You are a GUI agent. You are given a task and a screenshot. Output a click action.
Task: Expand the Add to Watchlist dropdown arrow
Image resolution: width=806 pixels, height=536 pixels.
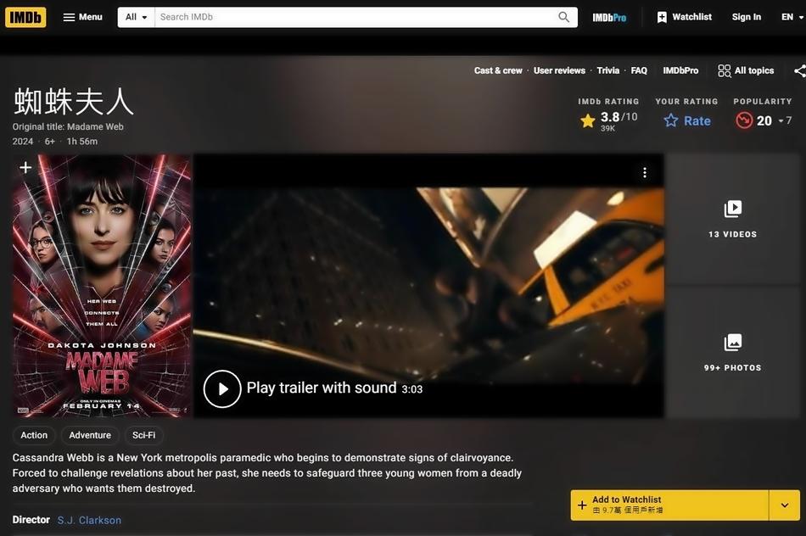pyautogui.click(x=785, y=505)
